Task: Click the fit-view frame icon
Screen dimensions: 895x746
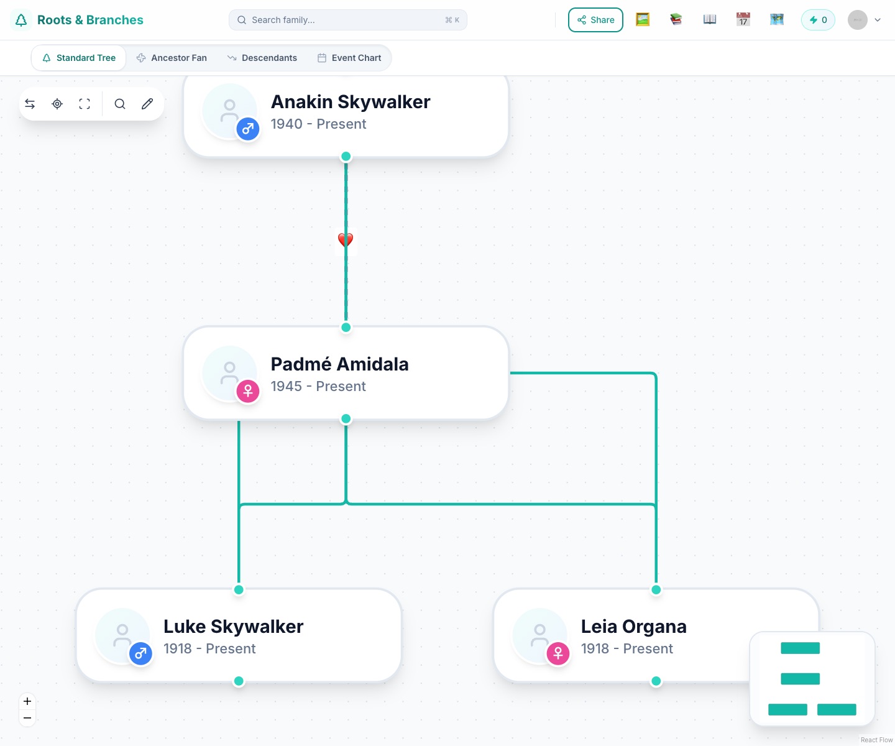Action: click(x=85, y=104)
